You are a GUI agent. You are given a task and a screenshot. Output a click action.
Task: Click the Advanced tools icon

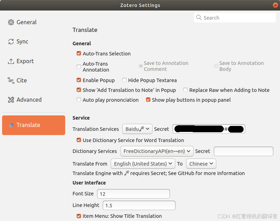pyautogui.click(x=11, y=100)
